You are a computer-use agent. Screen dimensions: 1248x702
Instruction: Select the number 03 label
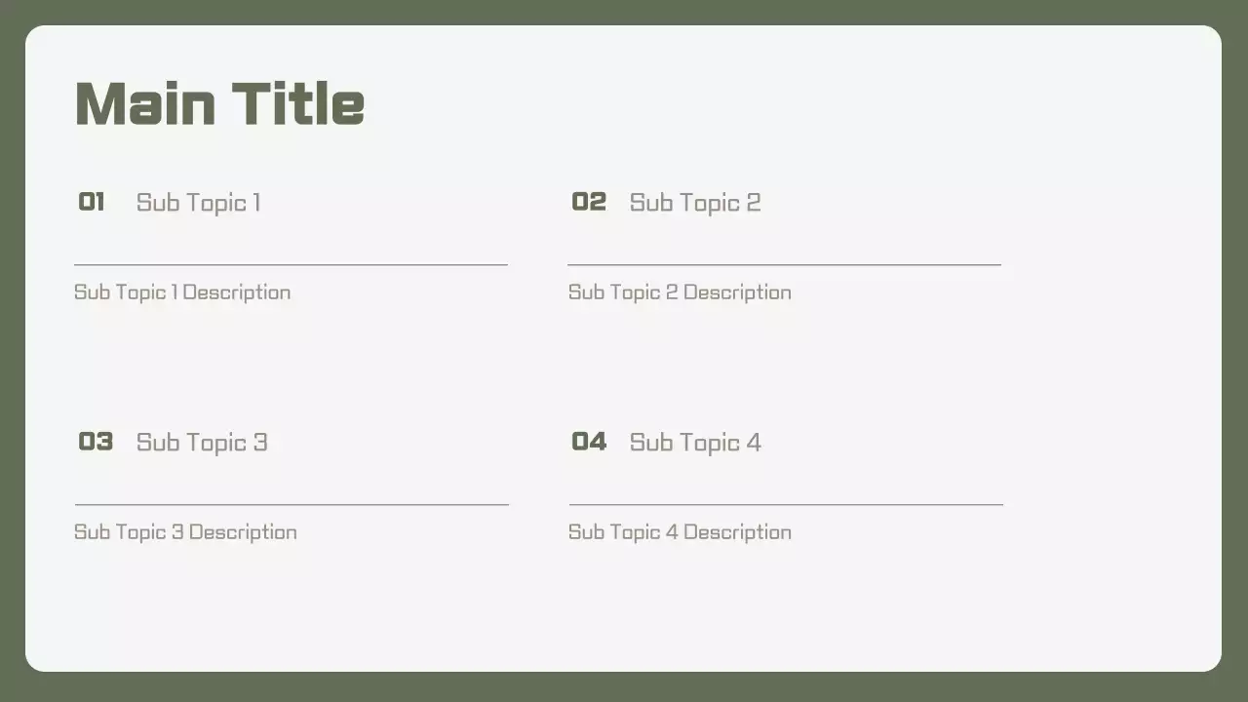(x=96, y=442)
